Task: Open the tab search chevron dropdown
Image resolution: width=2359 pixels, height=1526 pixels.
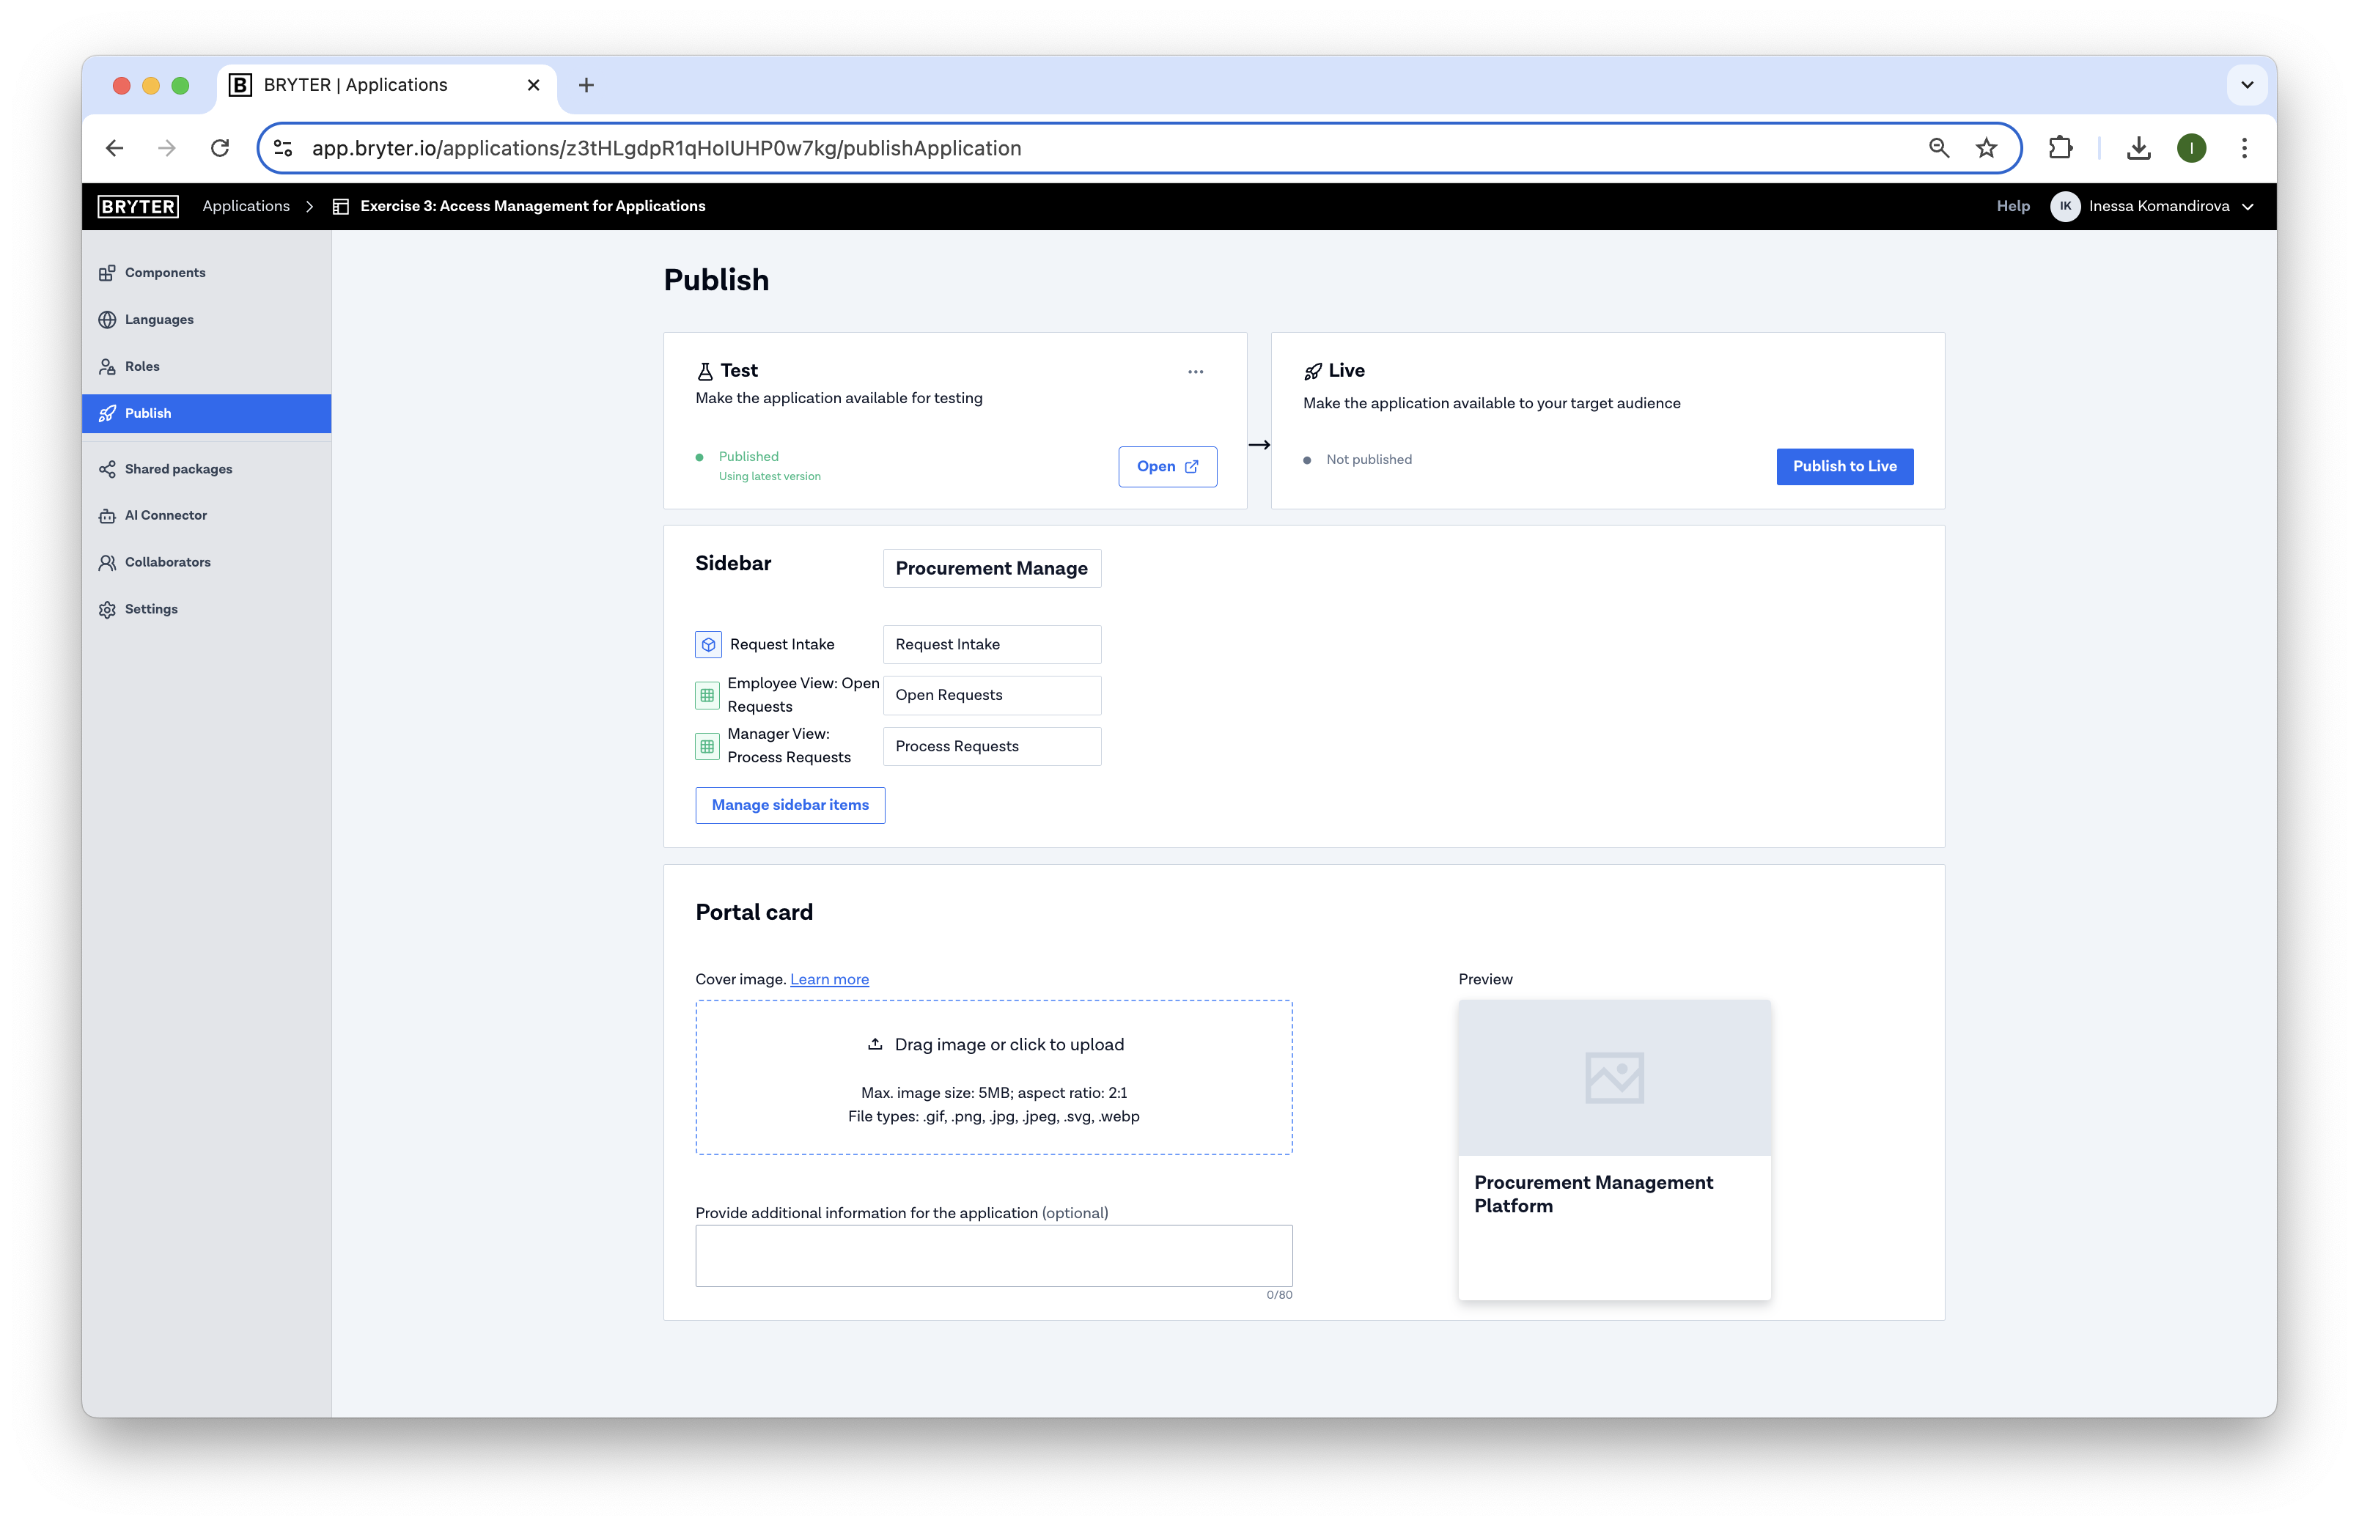Action: tap(2246, 85)
